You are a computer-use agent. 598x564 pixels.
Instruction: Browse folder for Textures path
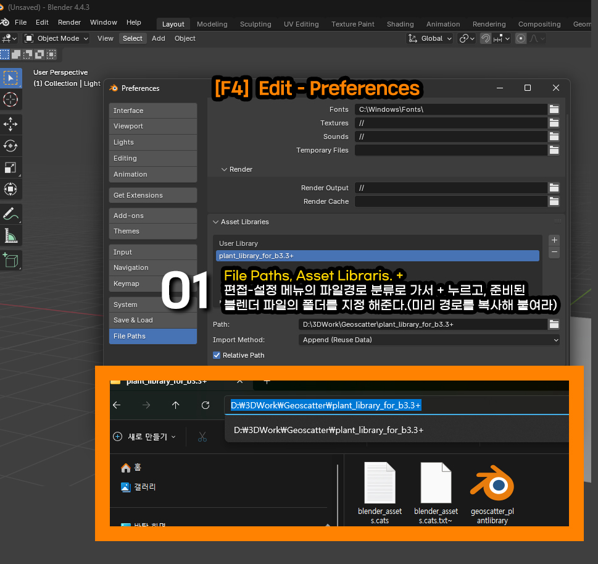pos(554,123)
